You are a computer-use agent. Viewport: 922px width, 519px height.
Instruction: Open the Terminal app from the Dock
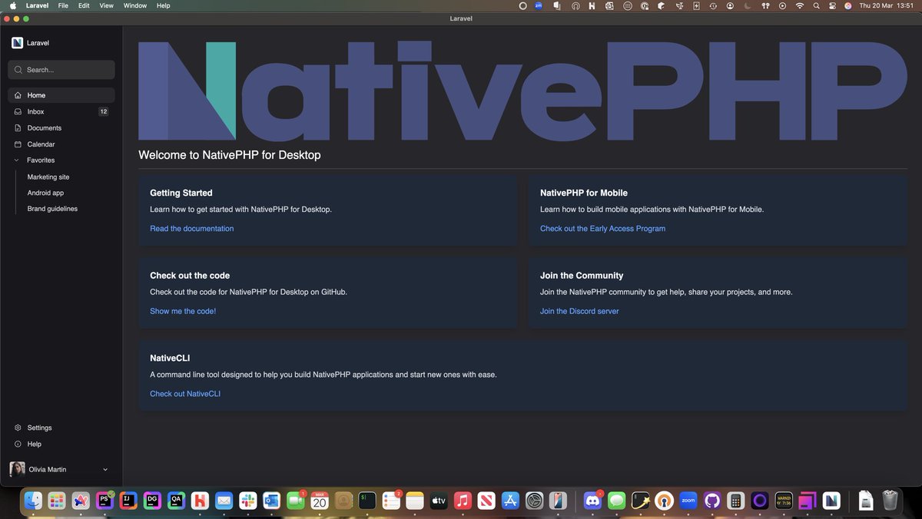coord(367,501)
